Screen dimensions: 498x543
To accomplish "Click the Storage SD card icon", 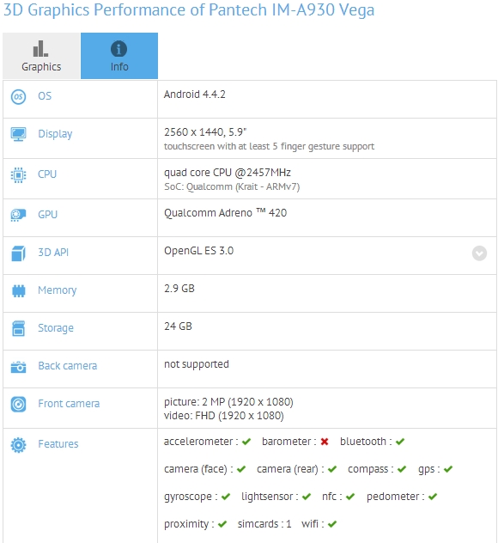I will [18, 328].
